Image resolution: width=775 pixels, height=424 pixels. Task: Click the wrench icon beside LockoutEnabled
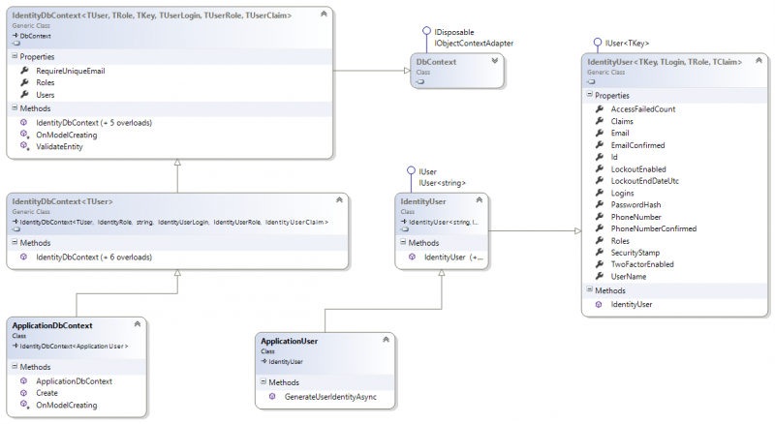tap(600, 168)
